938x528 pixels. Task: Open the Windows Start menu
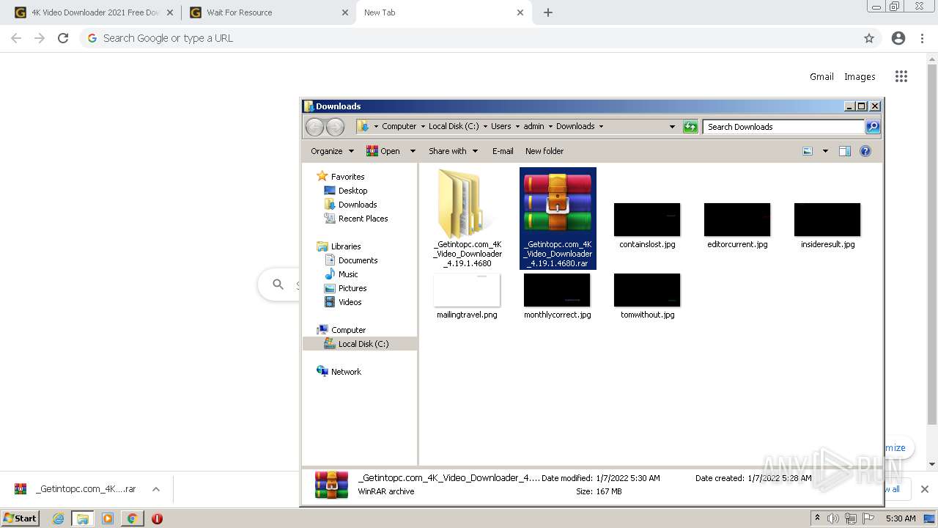click(21, 518)
